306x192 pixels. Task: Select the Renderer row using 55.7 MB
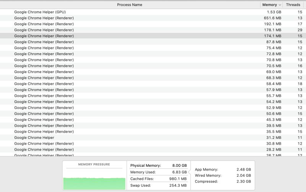pyautogui.click(x=153, y=96)
